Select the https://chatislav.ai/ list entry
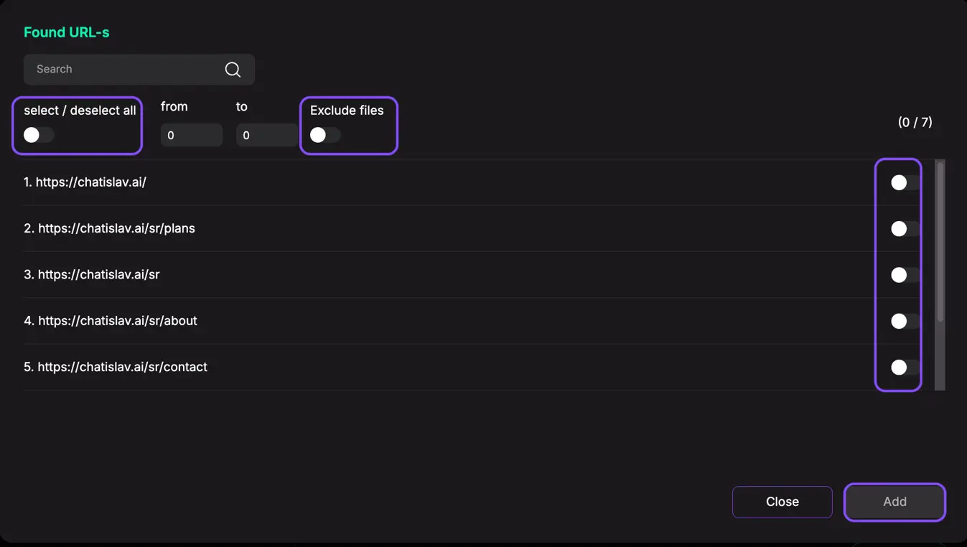967x547 pixels. [x=85, y=182]
